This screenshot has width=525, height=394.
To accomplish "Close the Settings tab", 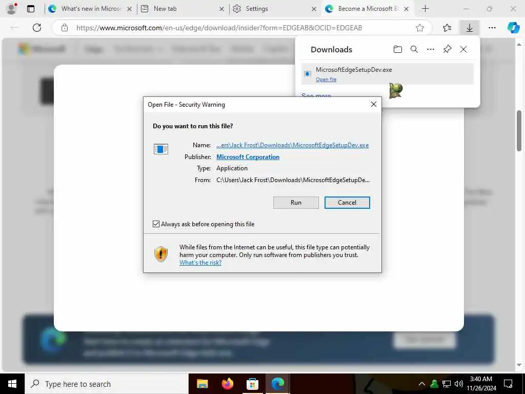I will click(x=314, y=9).
